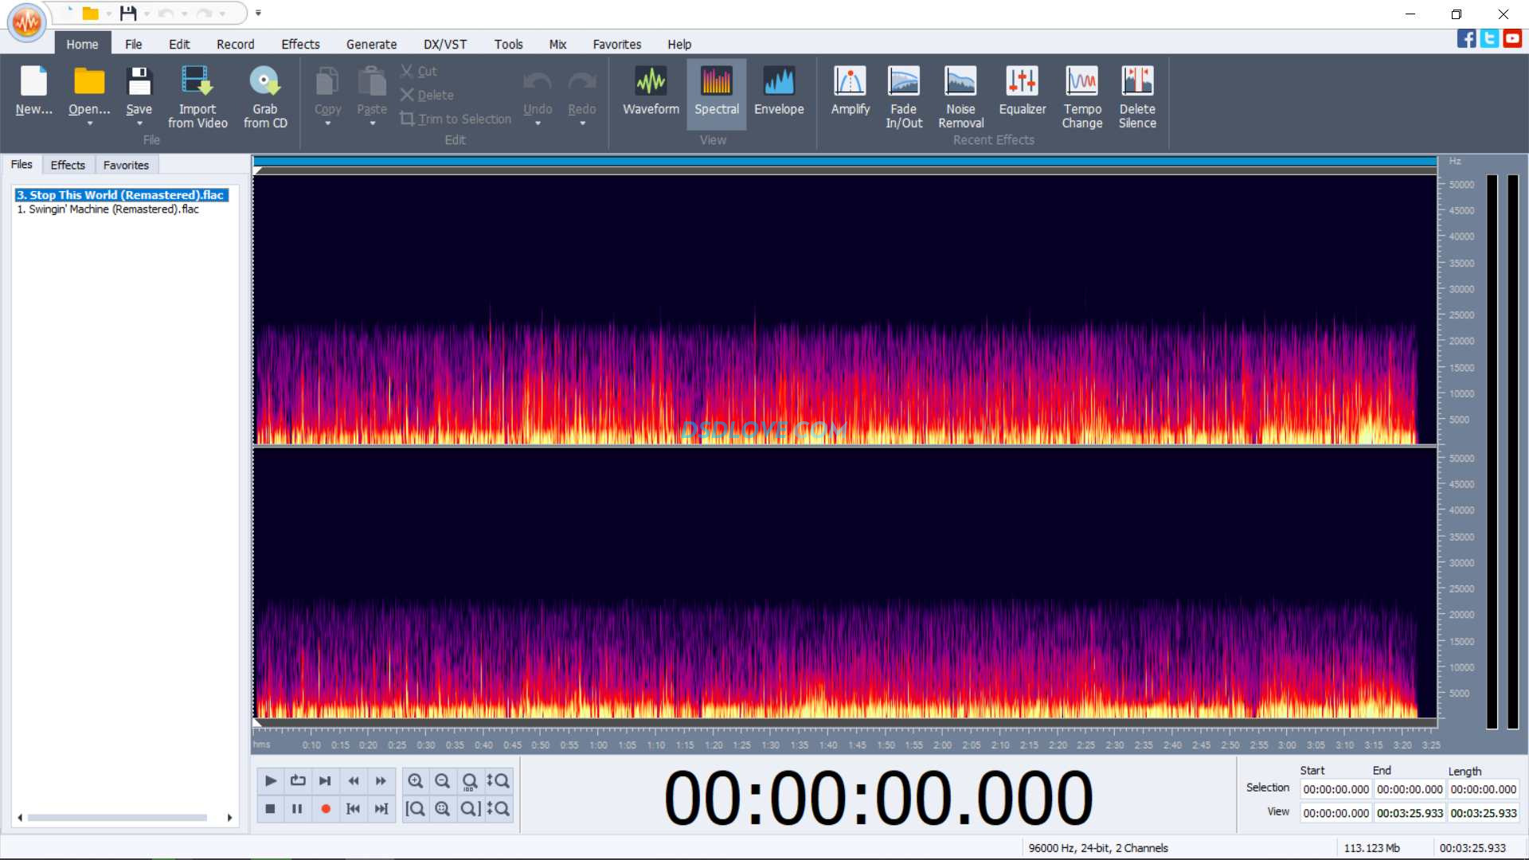The width and height of the screenshot is (1529, 860).
Task: Click the Selection Start time field
Action: click(x=1335, y=789)
